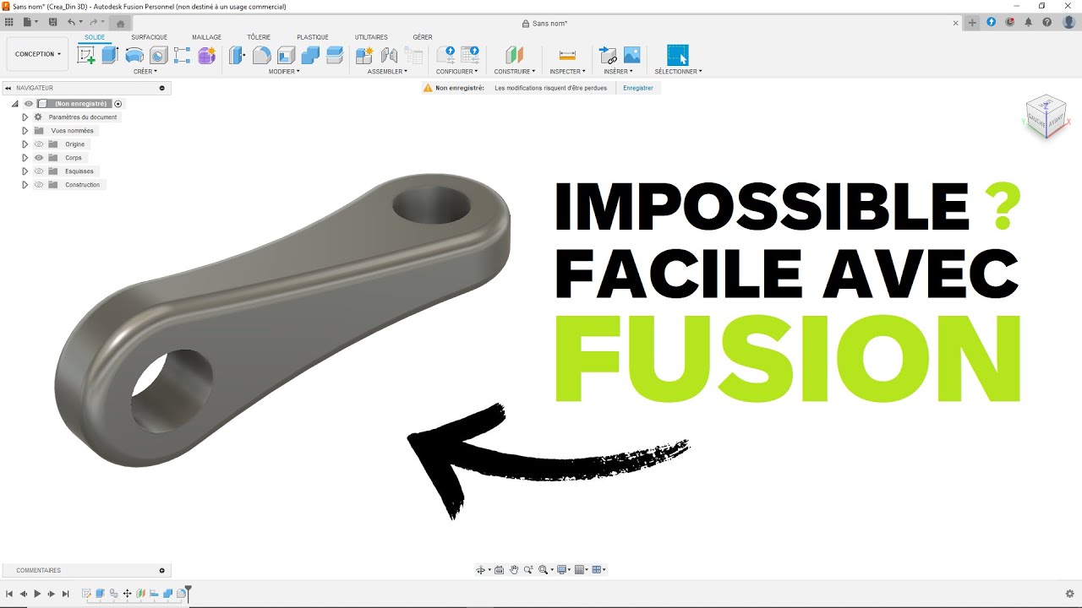The image size is (1082, 608).
Task: Toggle visibility eye of Origine folder
Action: [39, 144]
